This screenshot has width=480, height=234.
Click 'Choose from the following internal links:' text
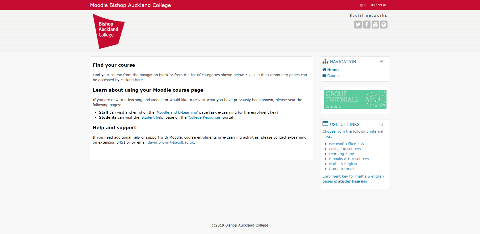click(x=353, y=134)
